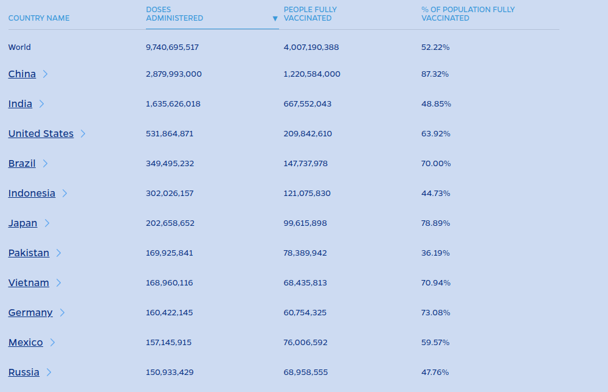Viewport: 608px width, 392px height.
Task: Click the chevron next to United States
Action: point(83,134)
